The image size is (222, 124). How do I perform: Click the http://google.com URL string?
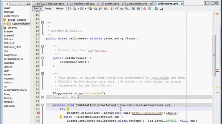(147, 113)
